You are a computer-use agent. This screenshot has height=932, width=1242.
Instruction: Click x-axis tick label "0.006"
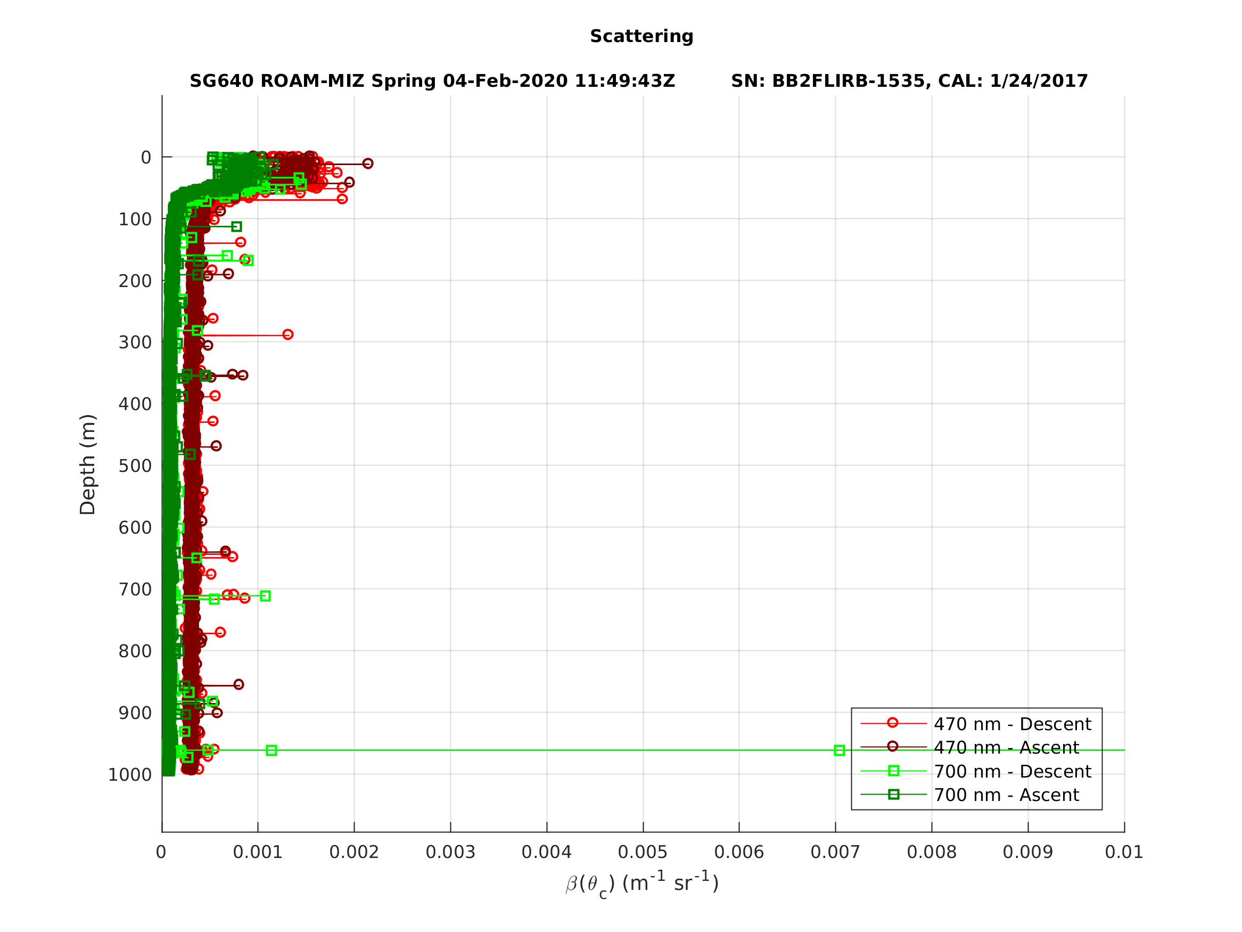[x=739, y=853]
